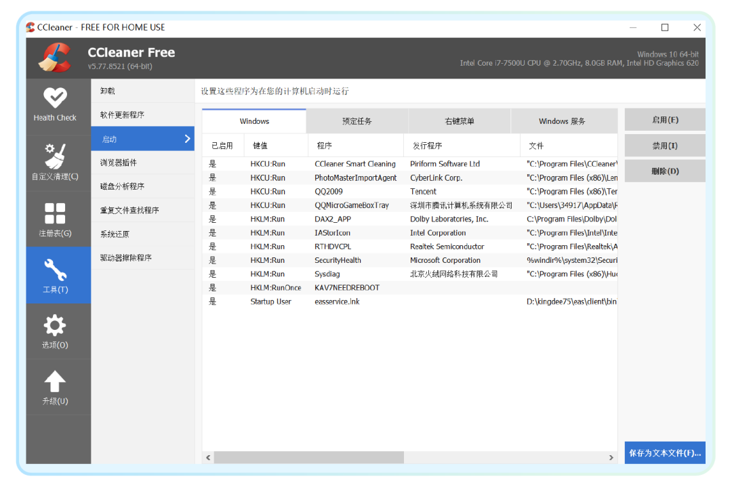
Task: Click file path %windir%\system32\Securi
Action: coord(572,260)
